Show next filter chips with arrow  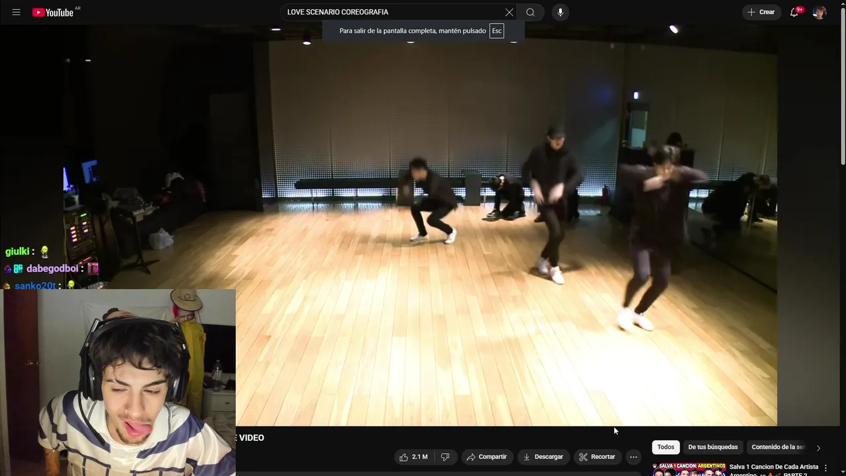click(x=818, y=448)
